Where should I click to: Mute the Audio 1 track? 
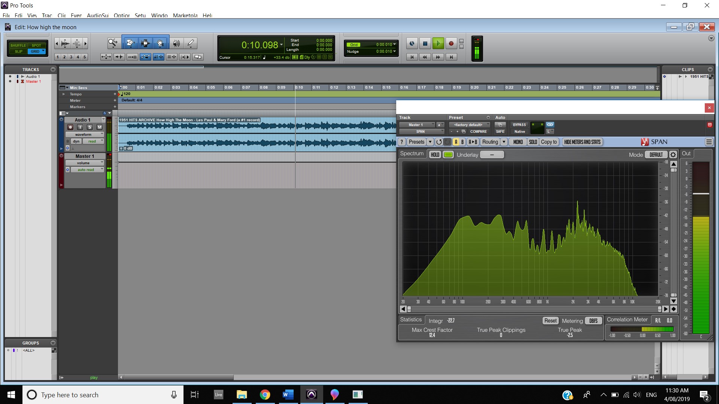tap(100, 127)
